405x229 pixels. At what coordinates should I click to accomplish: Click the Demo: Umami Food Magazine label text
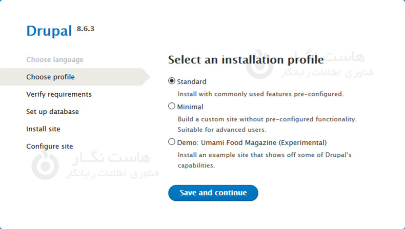click(252, 143)
